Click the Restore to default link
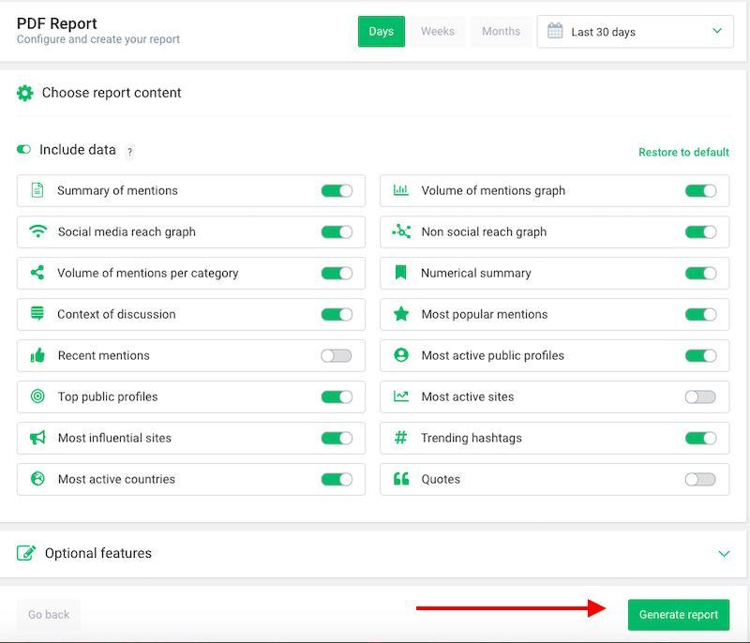 point(683,152)
